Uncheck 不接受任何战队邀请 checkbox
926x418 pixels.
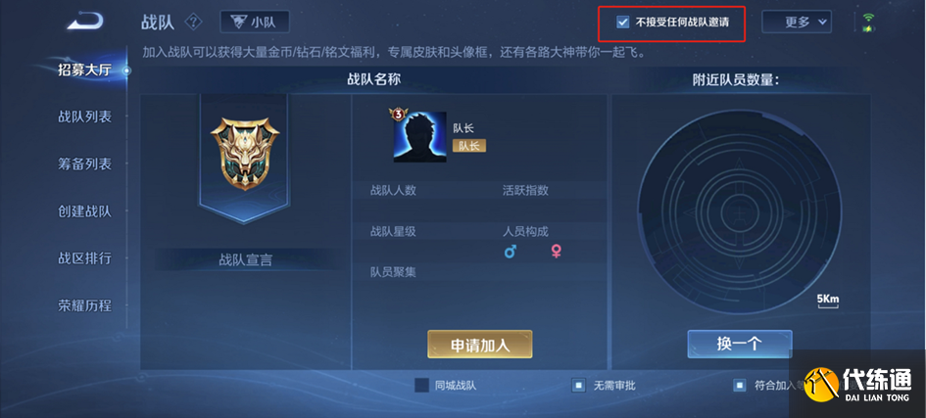point(622,23)
